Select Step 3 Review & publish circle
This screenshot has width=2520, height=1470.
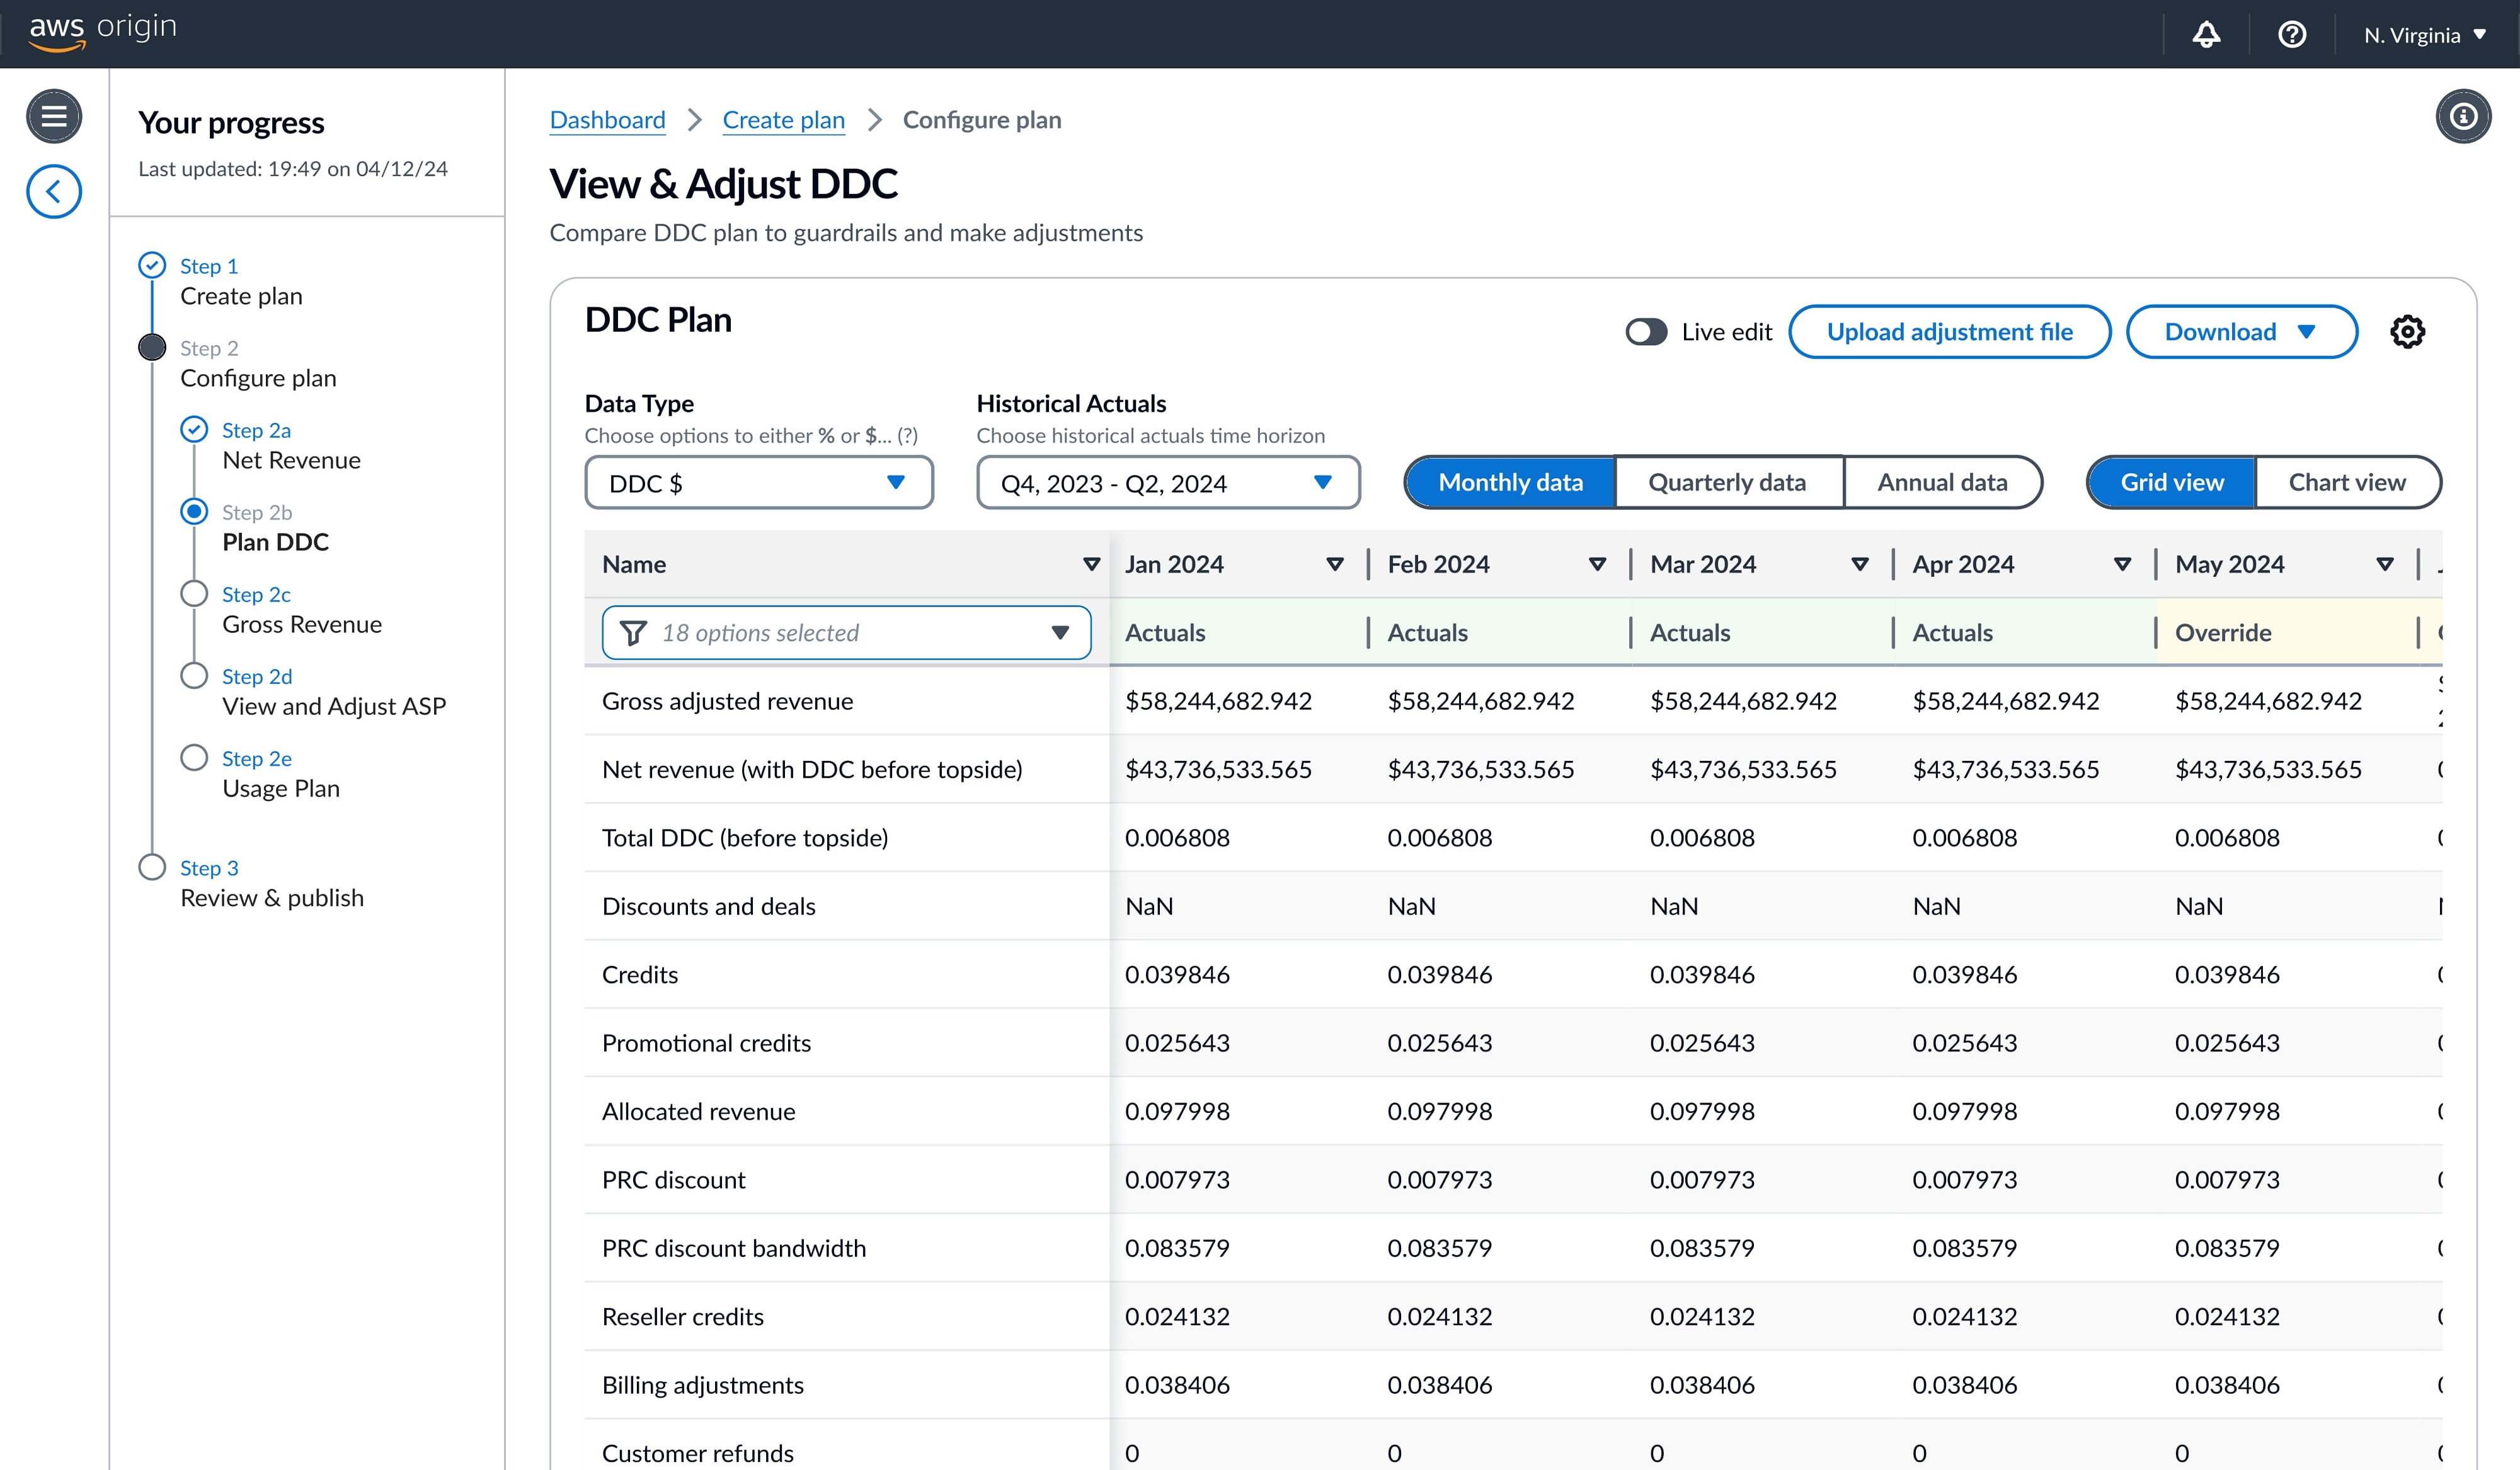coord(152,867)
